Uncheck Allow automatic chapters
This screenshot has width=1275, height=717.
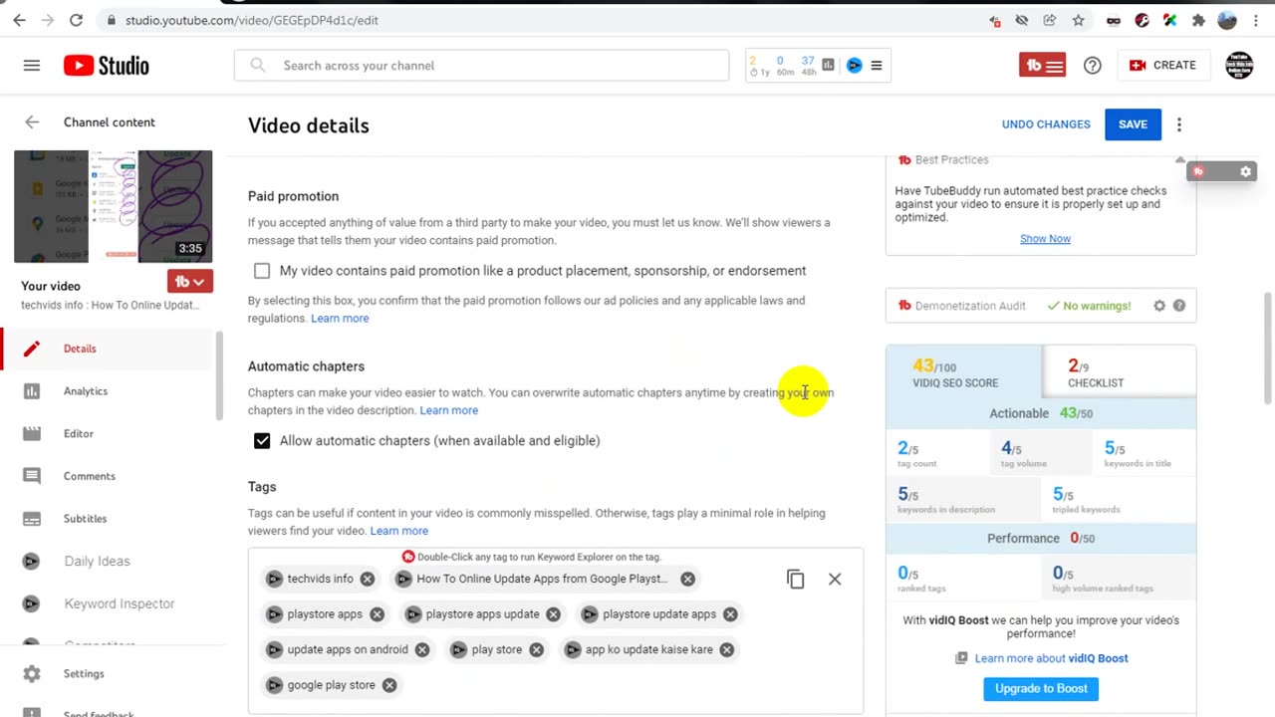[262, 441]
